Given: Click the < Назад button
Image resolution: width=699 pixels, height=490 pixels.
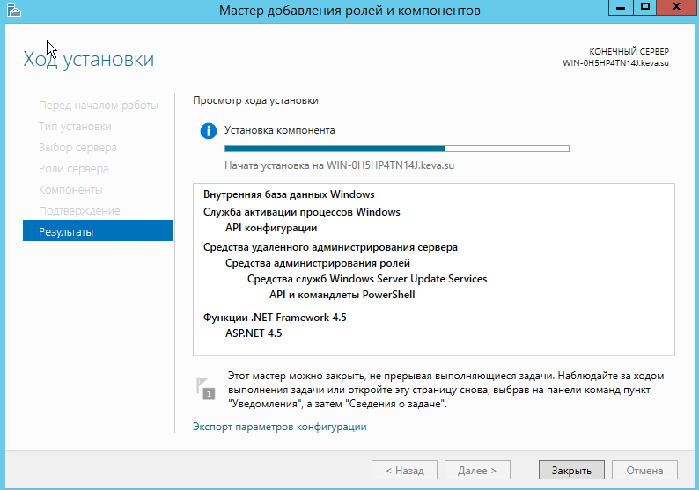Looking at the screenshot, I should point(404,470).
